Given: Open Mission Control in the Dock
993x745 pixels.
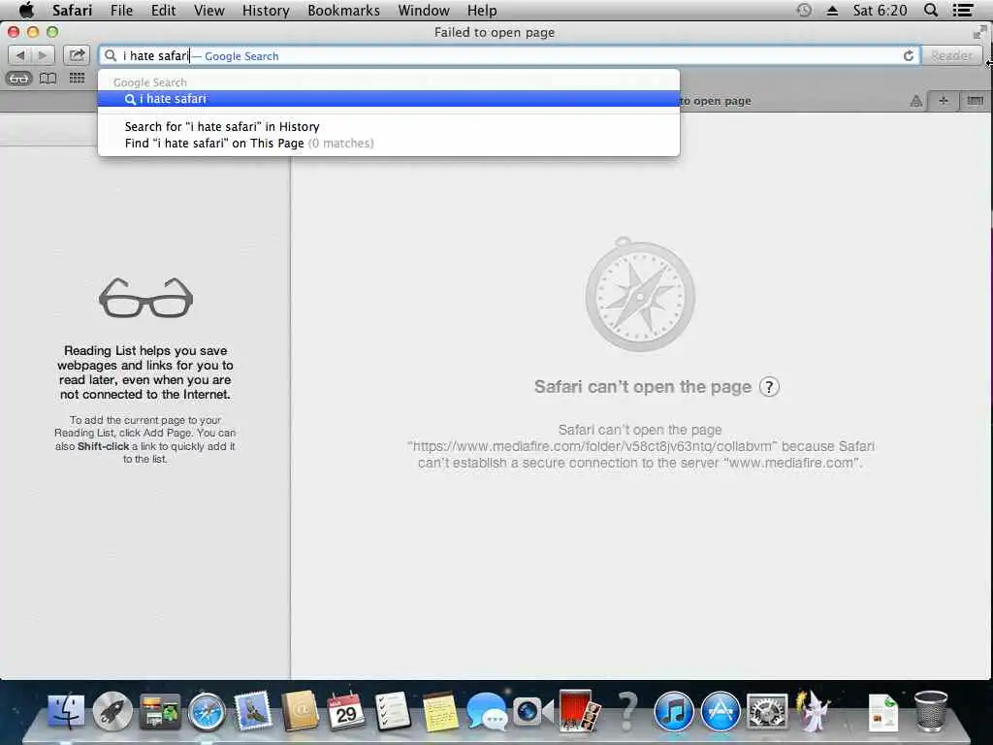Looking at the screenshot, I should pos(160,711).
